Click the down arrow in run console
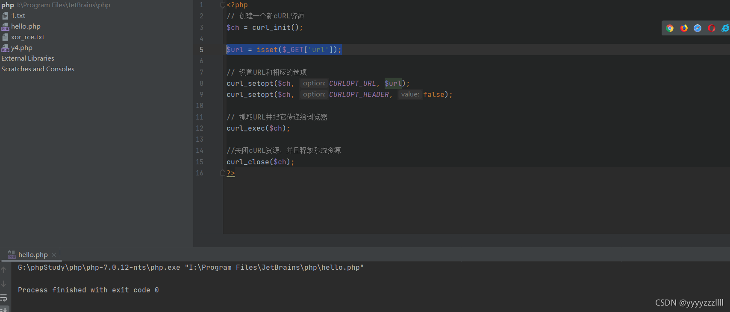Image resolution: width=730 pixels, height=312 pixels. [4, 283]
